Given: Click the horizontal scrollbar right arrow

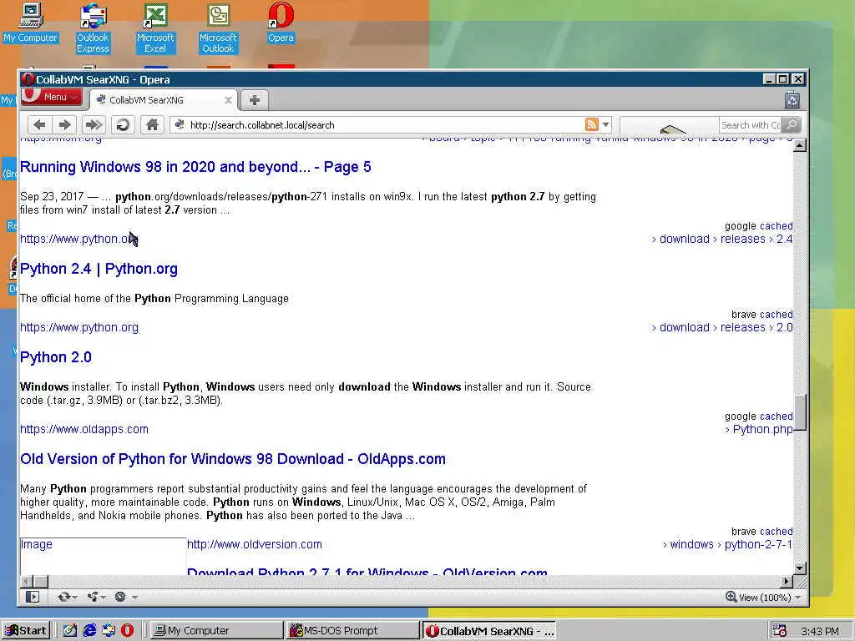Looking at the screenshot, I should pyautogui.click(x=787, y=581).
